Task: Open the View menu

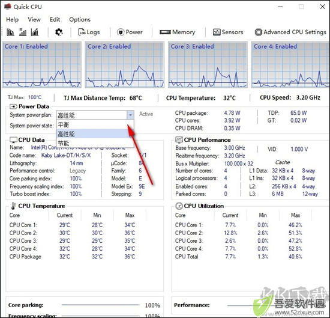Action: tap(34, 19)
